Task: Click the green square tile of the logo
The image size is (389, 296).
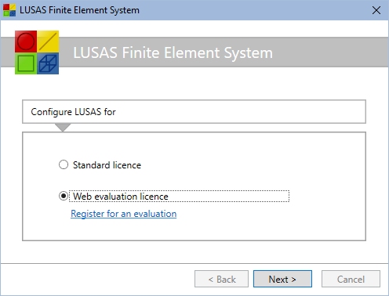Action: 26,63
